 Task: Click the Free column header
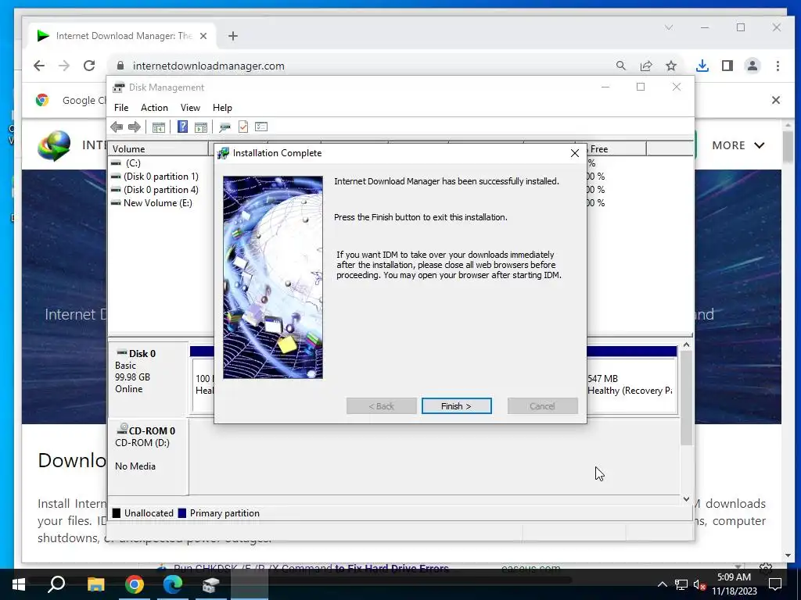pos(616,149)
